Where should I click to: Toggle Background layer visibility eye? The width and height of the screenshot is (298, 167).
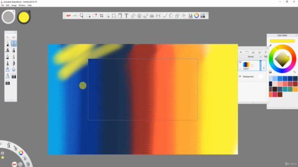pos(240,77)
